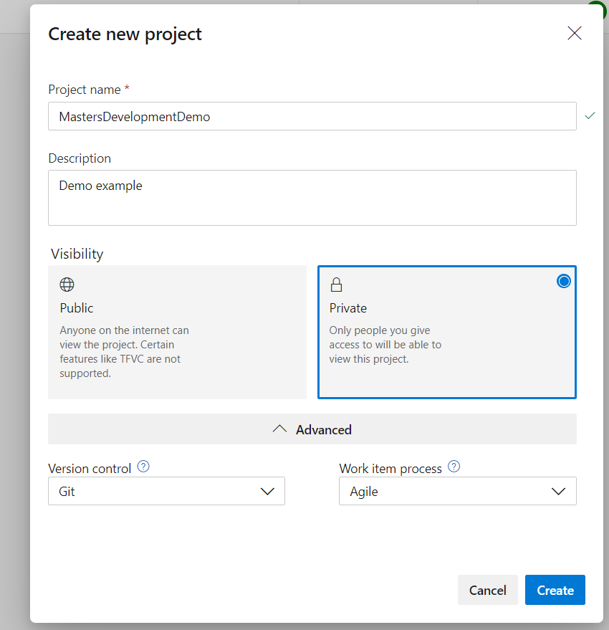Viewport: 609px width, 630px height.
Task: Click inside the Description text area
Action: click(x=312, y=197)
